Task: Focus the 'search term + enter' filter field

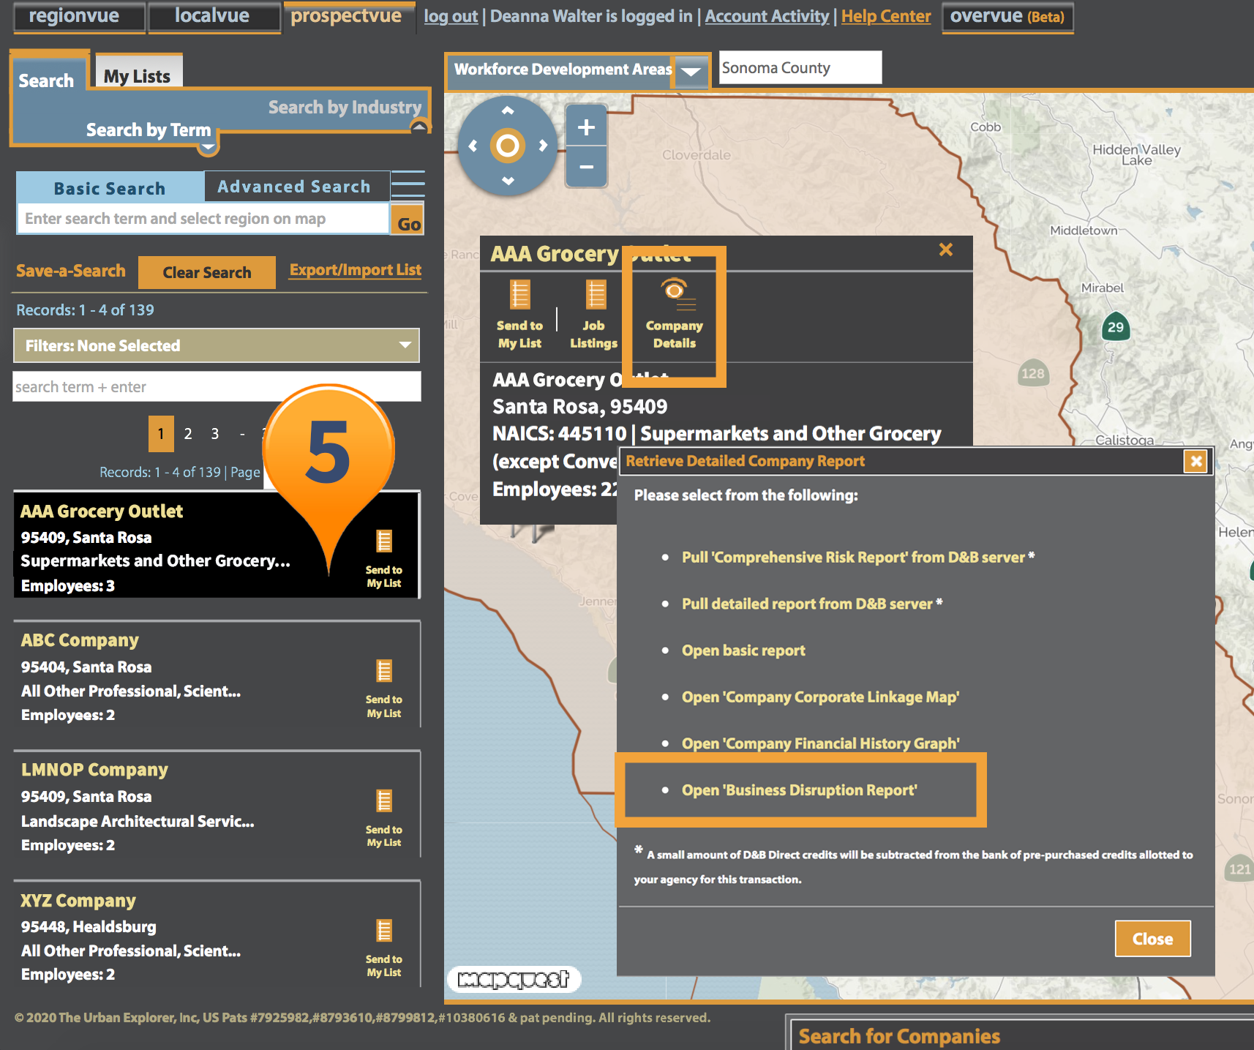Action: pyautogui.click(x=217, y=386)
